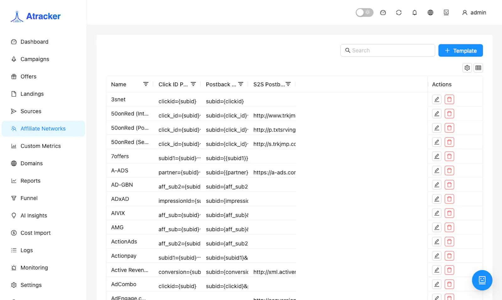Open Campaigns section
Screen dimensions: 502x300
tap(43, 59)
